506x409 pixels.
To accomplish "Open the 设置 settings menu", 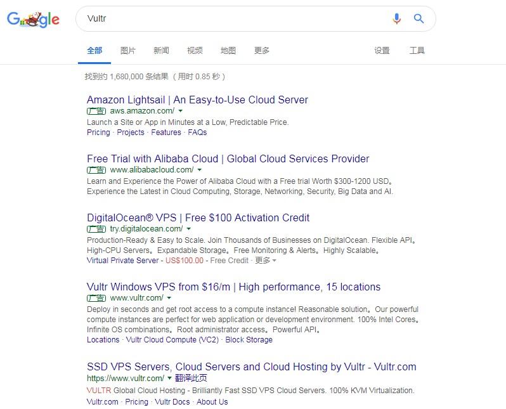I will [x=382, y=51].
